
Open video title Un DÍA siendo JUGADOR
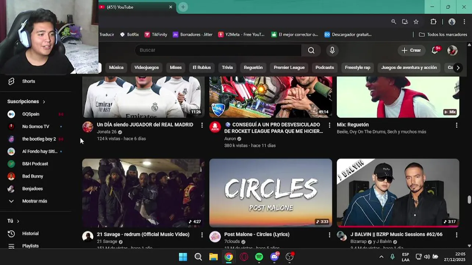click(145, 125)
